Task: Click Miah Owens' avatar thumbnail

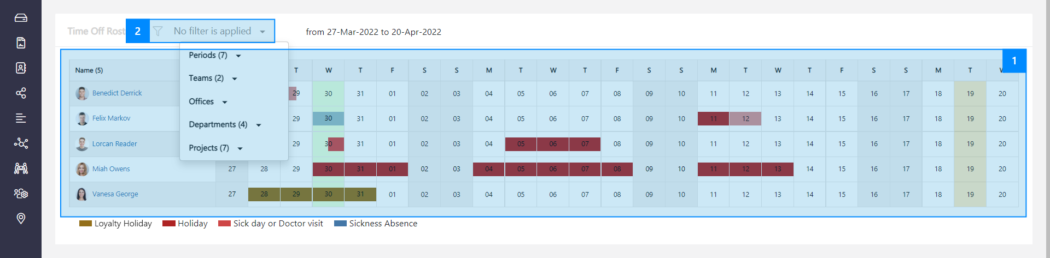Action: (x=82, y=169)
